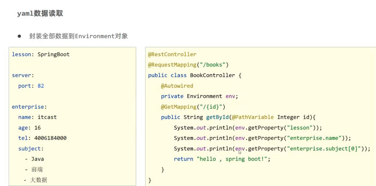Click the @GetMapping("/{id}") annotation
Image resolution: width=376 pixels, height=186 pixels.
[x=193, y=107]
